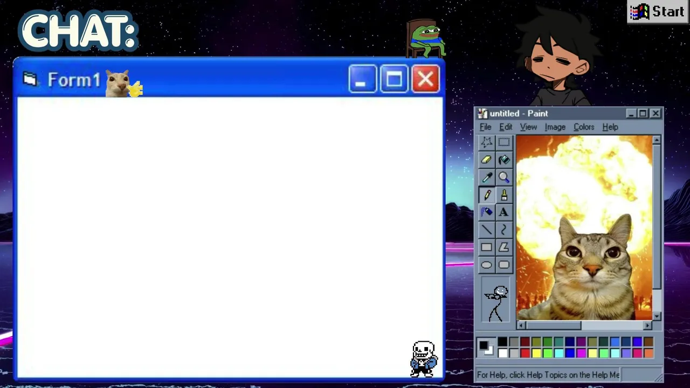Choose the Curve tool in Paint
This screenshot has width=690, height=388.
(504, 230)
